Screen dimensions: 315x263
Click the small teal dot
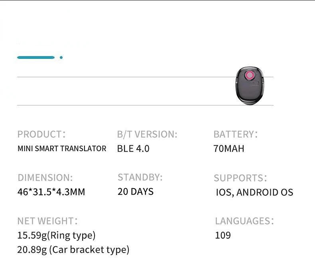click(61, 57)
